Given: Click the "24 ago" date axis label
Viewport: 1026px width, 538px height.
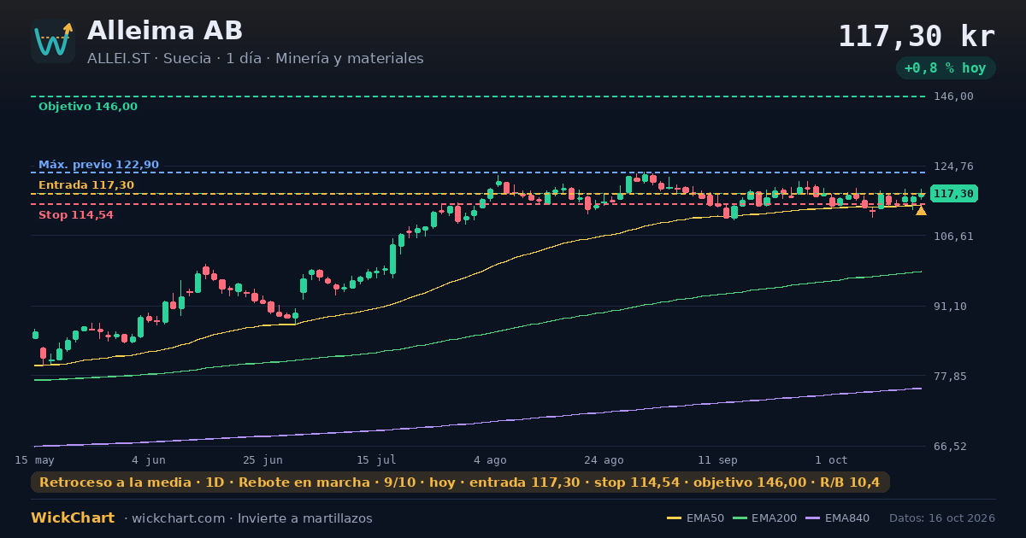Looking at the screenshot, I should [604, 459].
